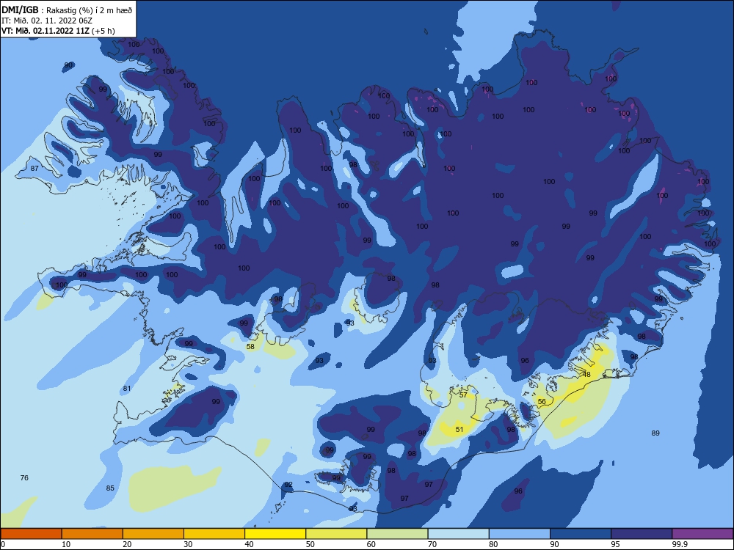This screenshot has width=734, height=550.
Task: Click the '30' legend tick label
Action: pos(188,544)
